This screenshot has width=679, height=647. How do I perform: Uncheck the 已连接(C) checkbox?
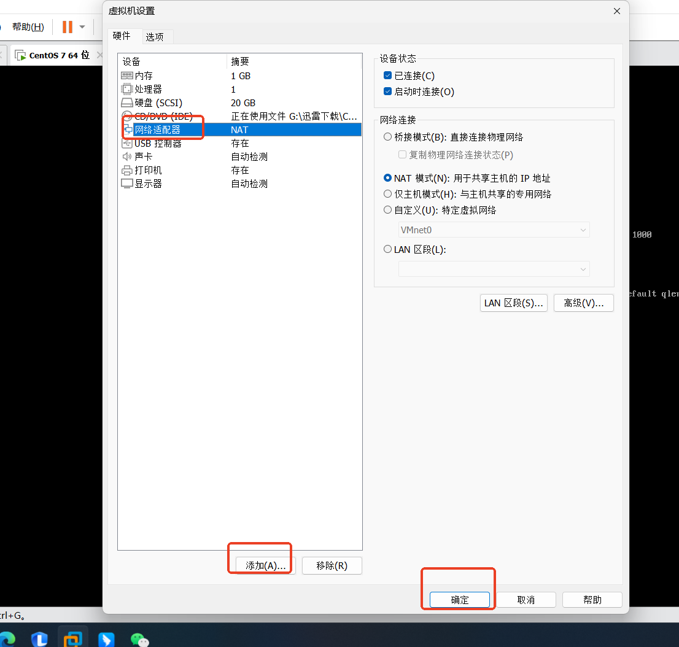[387, 76]
